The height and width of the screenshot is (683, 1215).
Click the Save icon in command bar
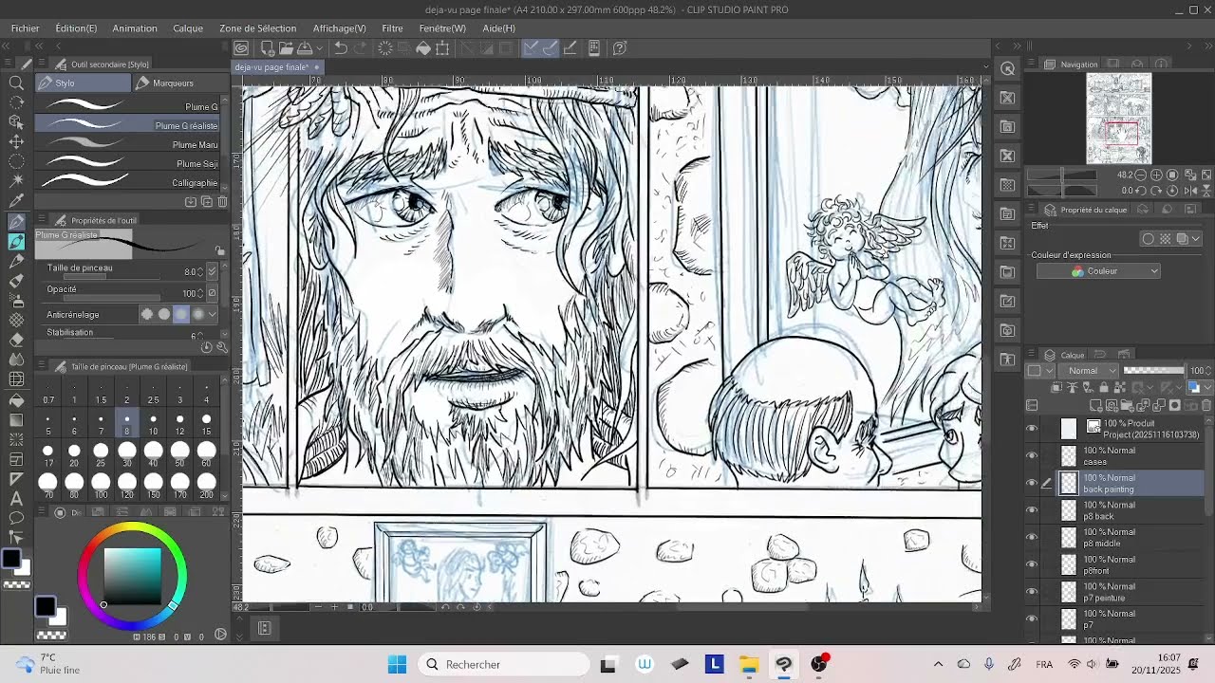[305, 48]
